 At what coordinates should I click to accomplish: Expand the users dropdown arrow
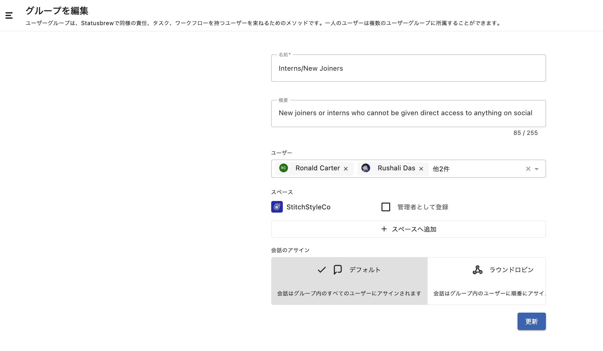[x=537, y=169]
